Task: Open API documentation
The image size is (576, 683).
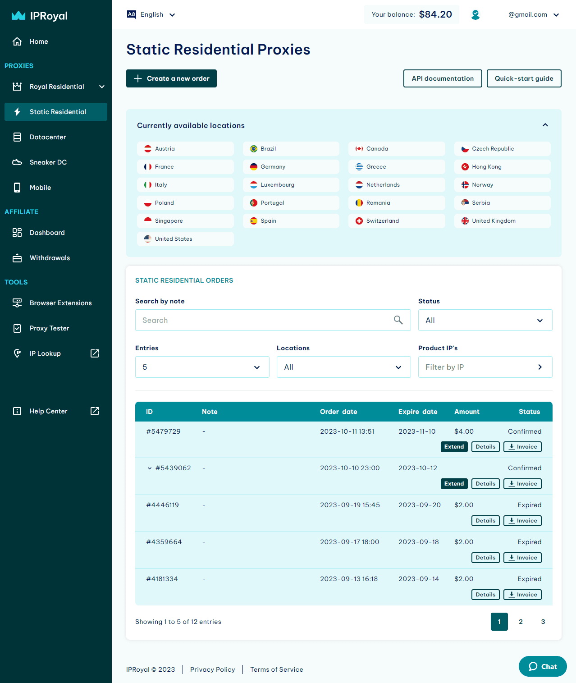Action: [443, 78]
